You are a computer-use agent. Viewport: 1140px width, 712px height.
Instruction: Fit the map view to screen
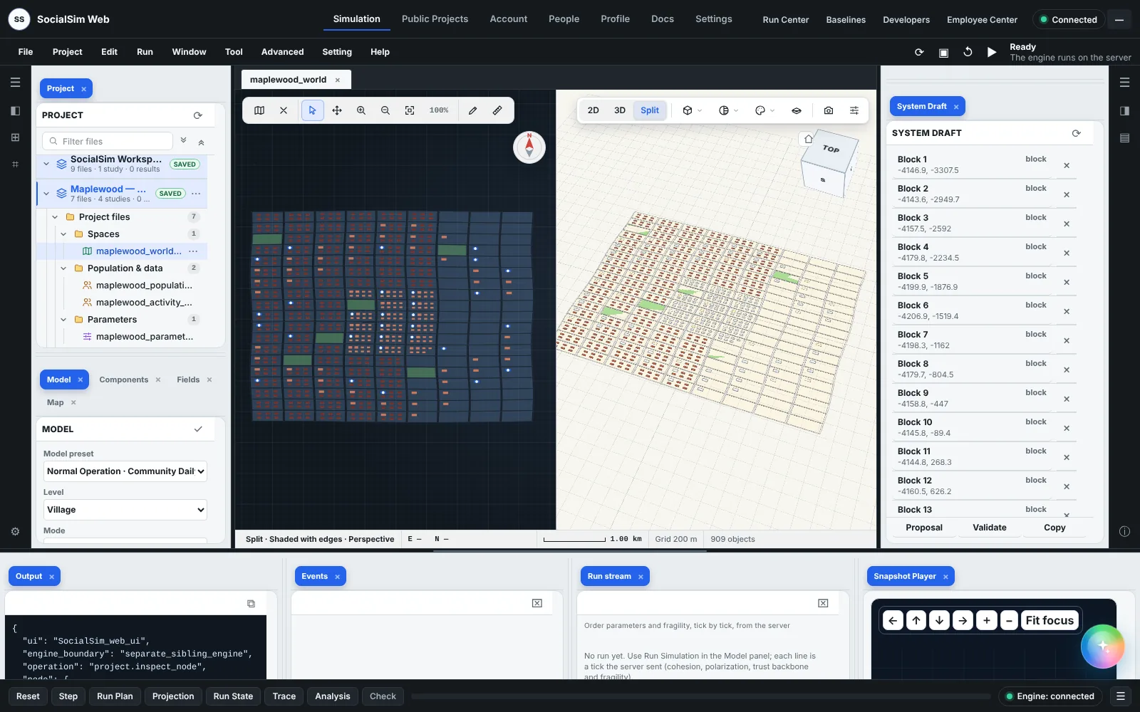[x=410, y=110]
